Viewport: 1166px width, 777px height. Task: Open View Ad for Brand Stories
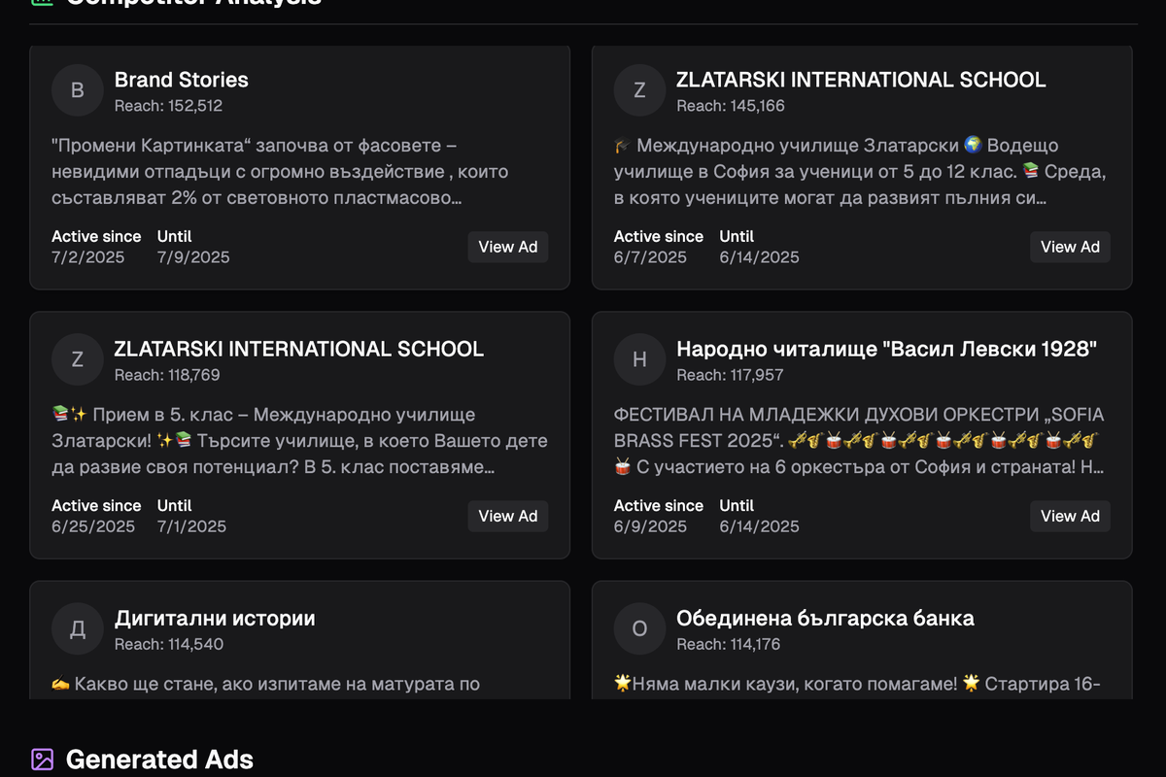pyautogui.click(x=508, y=247)
